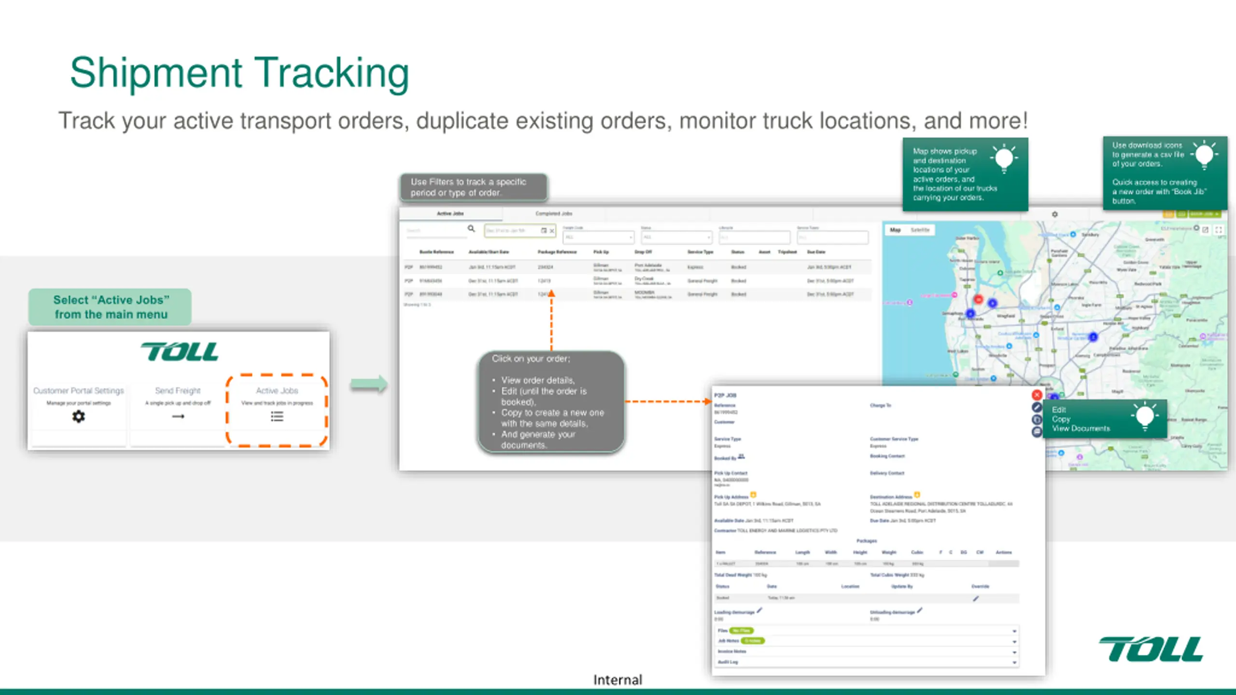Click Booked By people icon
This screenshot has width=1236, height=695.
pyautogui.click(x=742, y=456)
